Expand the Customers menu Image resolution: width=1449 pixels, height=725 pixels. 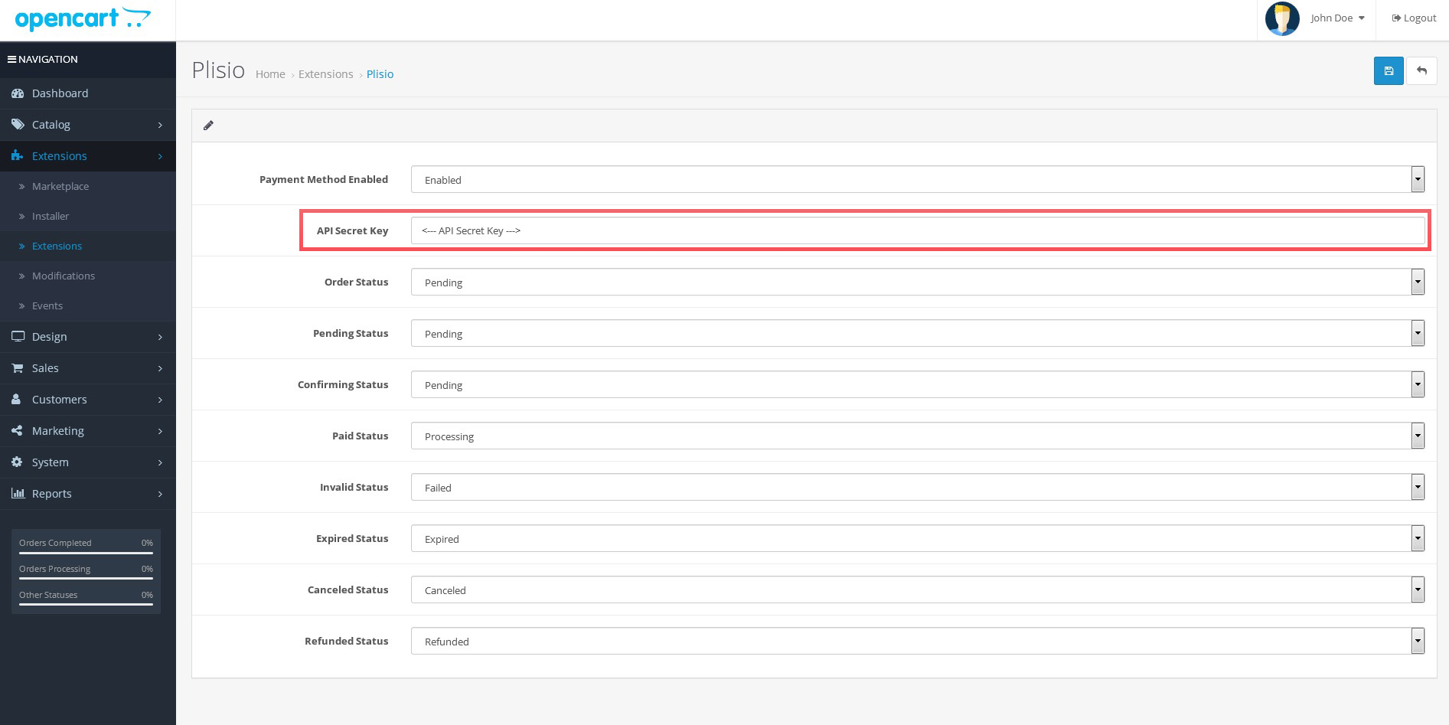coord(88,400)
